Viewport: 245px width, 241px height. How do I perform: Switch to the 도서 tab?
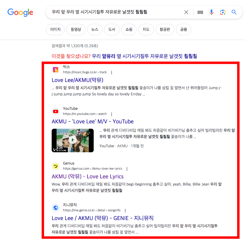112,29
